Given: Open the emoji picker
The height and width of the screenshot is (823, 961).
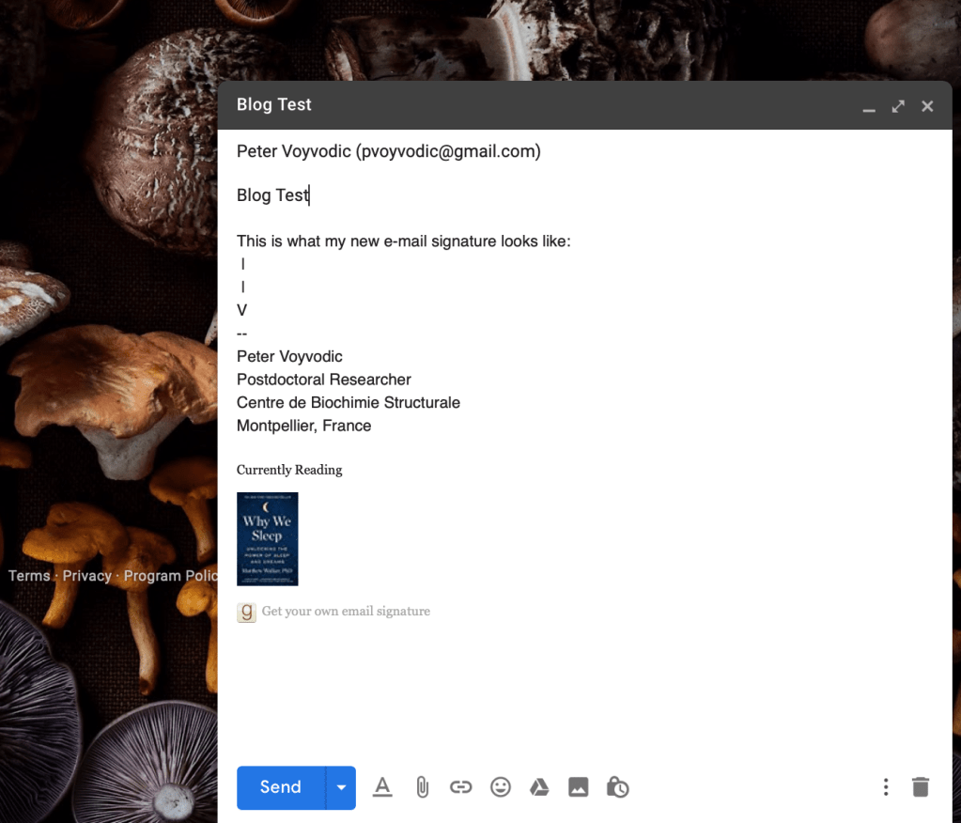Looking at the screenshot, I should [501, 787].
